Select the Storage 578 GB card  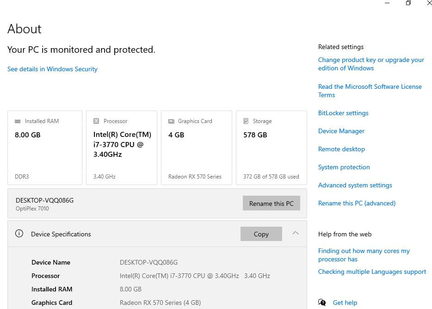[271, 148]
